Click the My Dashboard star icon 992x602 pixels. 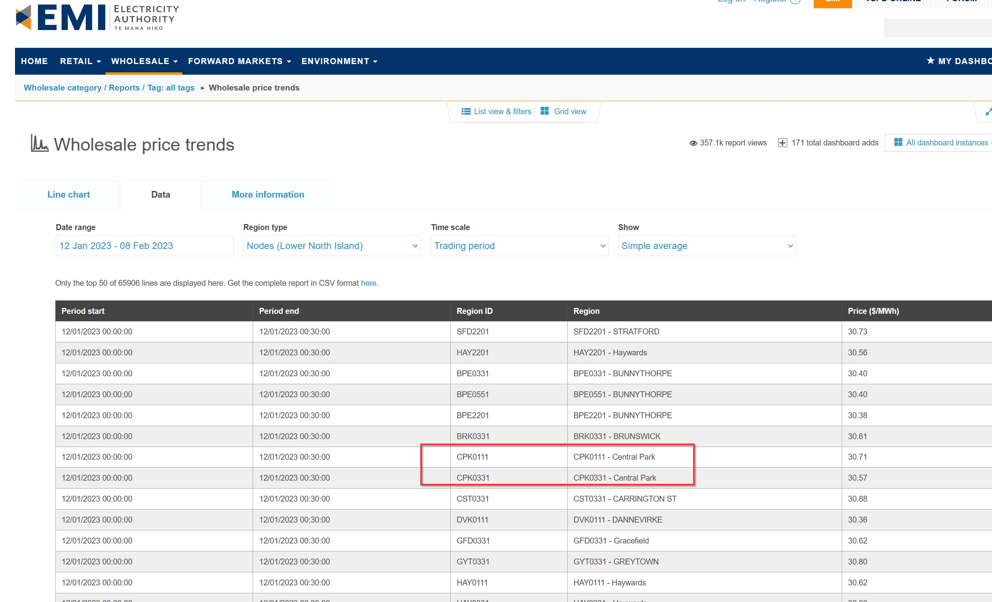pos(930,61)
